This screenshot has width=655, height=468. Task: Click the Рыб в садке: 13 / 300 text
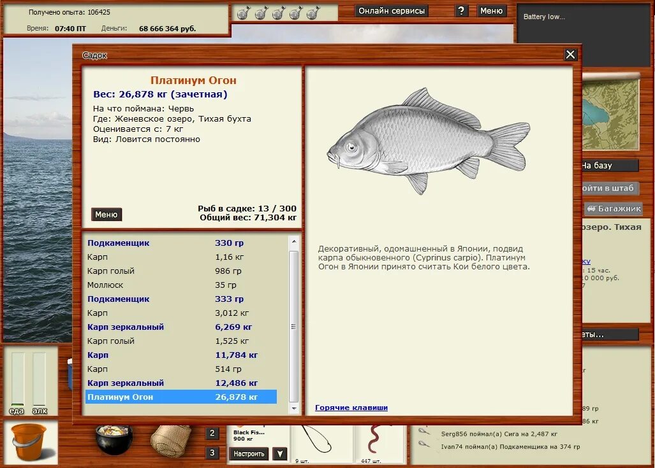pyautogui.click(x=247, y=208)
